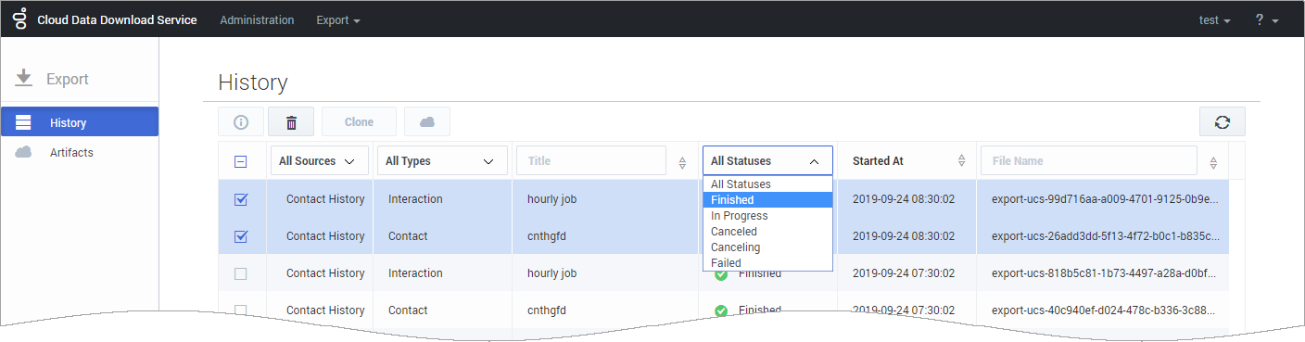Open the All Types filter dropdown
Screen dimensions: 1305x342
440,160
